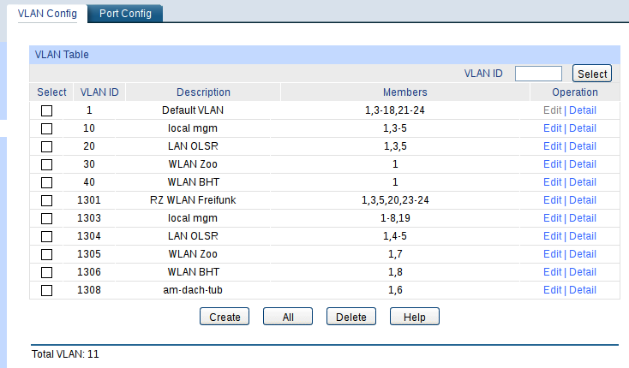Tick the VLAN 40 row checkbox
The width and height of the screenshot is (629, 368).
tap(46, 182)
